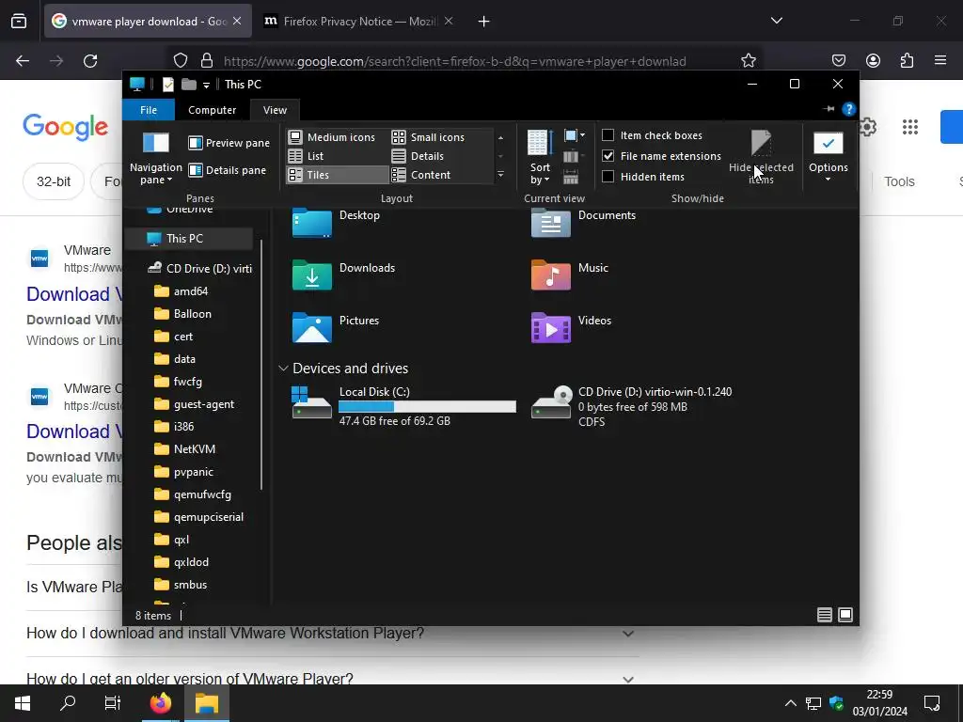The image size is (963, 722).
Task: Open Customize Quick Access Toolbar dropdown
Action: click(x=206, y=85)
